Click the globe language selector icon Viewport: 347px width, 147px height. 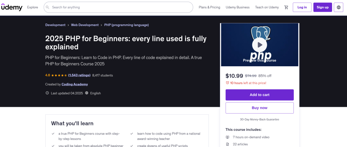pyautogui.click(x=338, y=7)
